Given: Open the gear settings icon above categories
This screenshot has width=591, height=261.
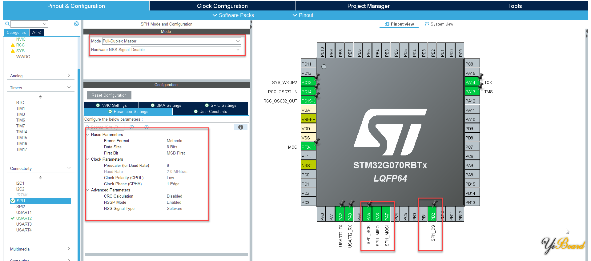Looking at the screenshot, I should [76, 24].
